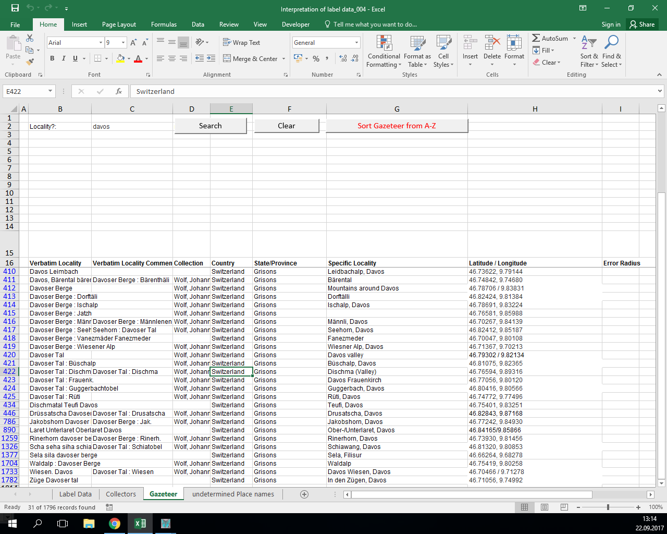The height and width of the screenshot is (534, 667).
Task: Click the yellow fill color swatch
Action: 120,58
